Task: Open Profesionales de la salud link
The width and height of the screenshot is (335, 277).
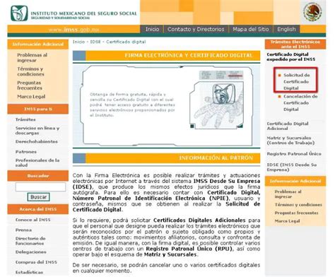Action: click(x=37, y=163)
